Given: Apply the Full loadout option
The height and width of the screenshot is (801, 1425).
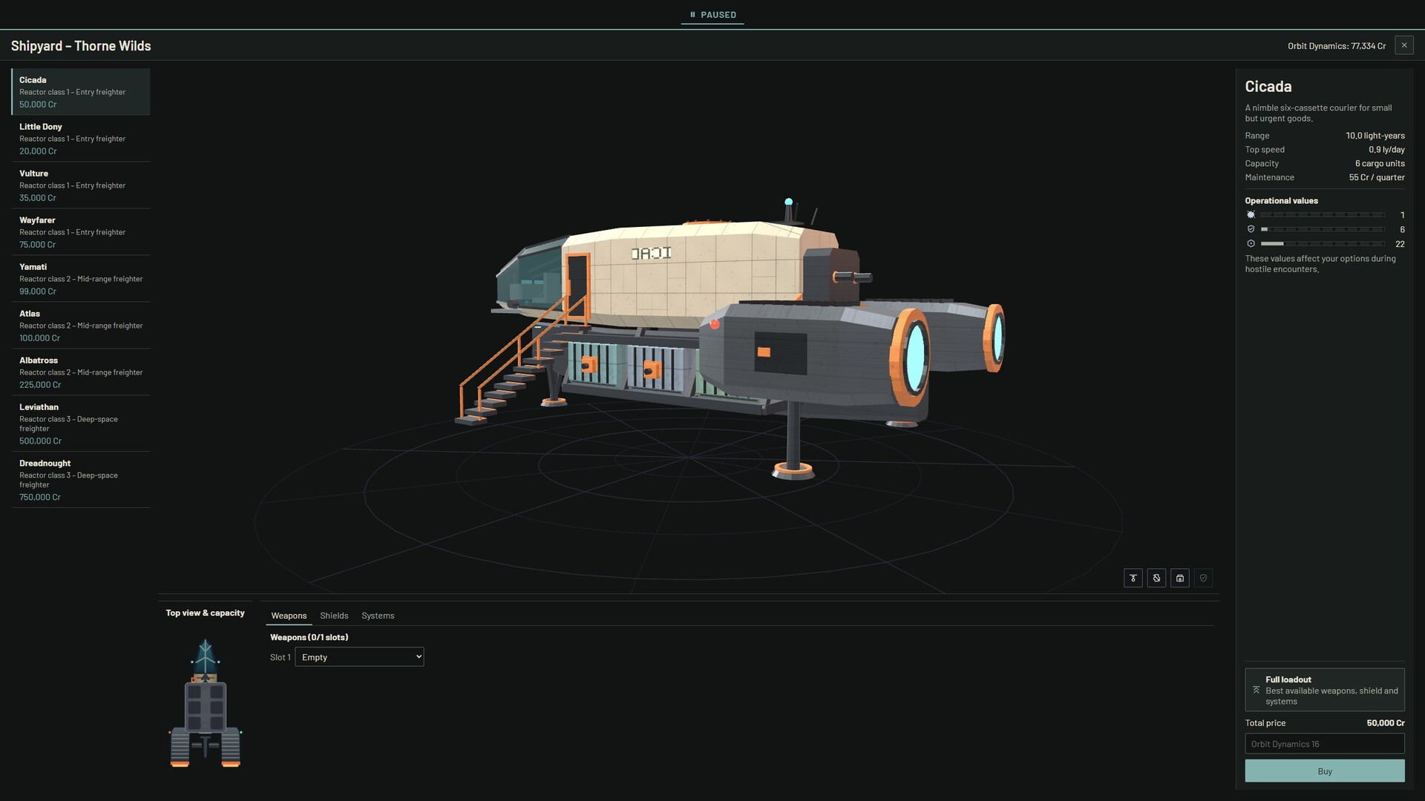Looking at the screenshot, I should pos(1324,690).
